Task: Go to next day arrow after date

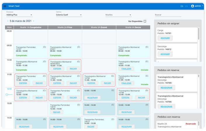Action: pyautogui.click(x=34, y=21)
